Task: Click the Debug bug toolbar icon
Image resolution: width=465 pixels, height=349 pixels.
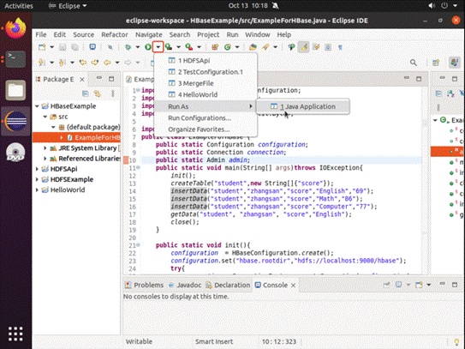Action: click(128, 47)
